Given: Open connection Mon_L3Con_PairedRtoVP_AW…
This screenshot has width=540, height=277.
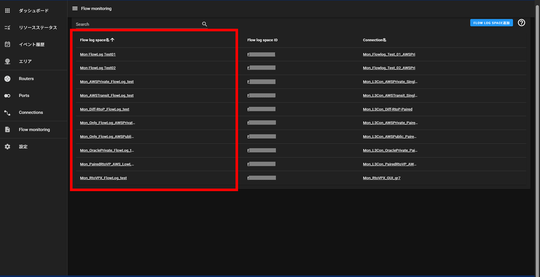Looking at the screenshot, I should [390, 164].
